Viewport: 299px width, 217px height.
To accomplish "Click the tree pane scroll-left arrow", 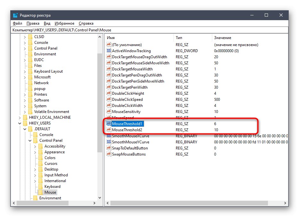I will pyautogui.click(x=14, y=203).
